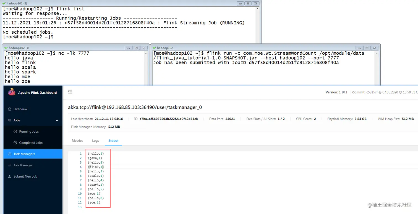Image resolution: width=418 pixels, height=214 pixels.
Task: Open Job Manager page
Action: click(x=33, y=165)
